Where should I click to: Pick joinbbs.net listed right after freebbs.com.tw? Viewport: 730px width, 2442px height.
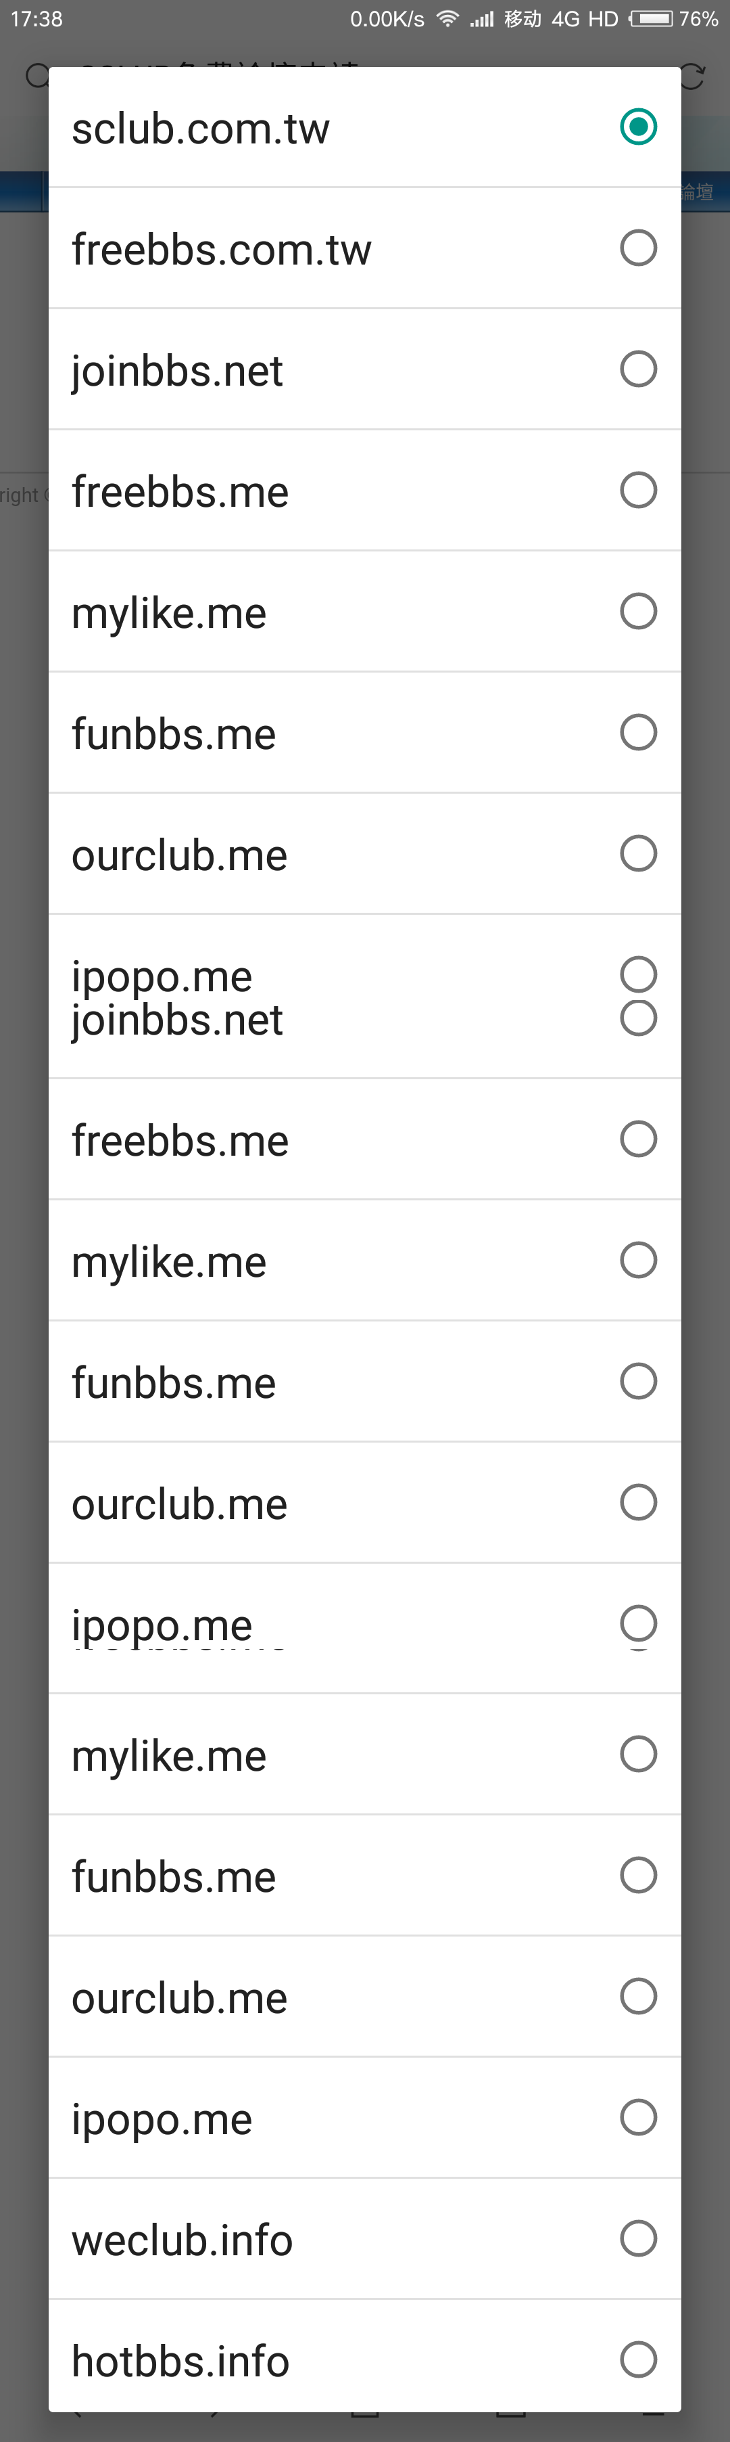point(364,369)
